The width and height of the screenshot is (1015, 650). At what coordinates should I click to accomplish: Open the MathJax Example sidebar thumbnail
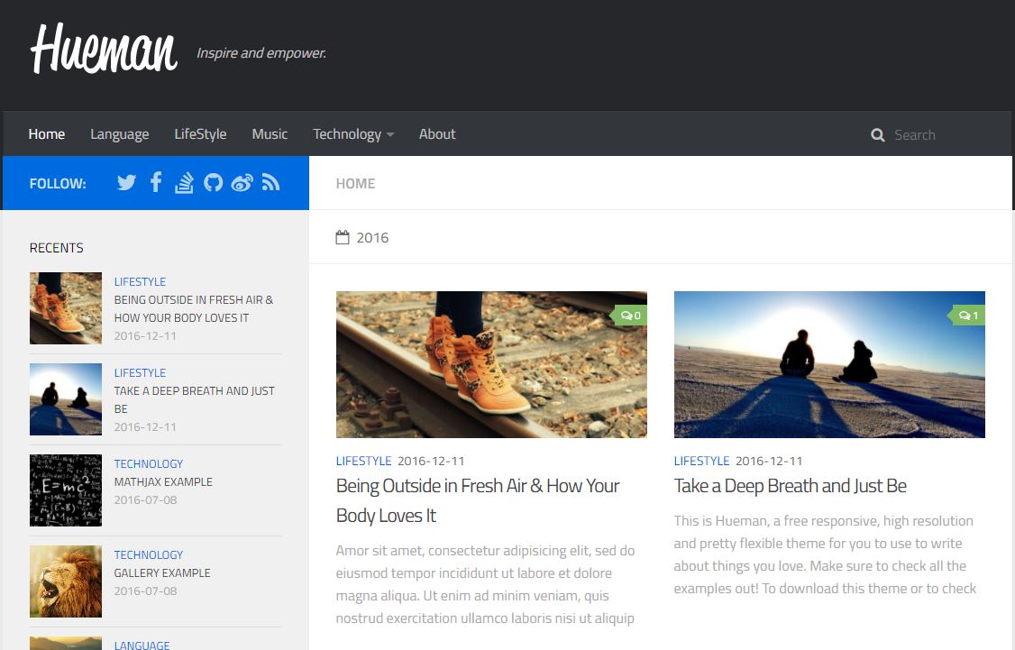[66, 490]
